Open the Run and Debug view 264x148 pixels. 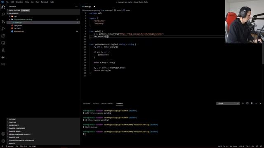pyautogui.click(x=3, y=29)
